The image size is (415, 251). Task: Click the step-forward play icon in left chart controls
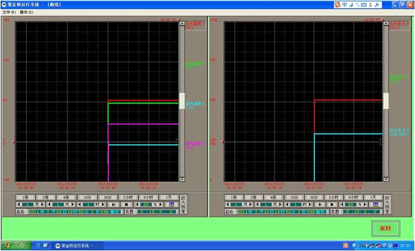coord(114,204)
